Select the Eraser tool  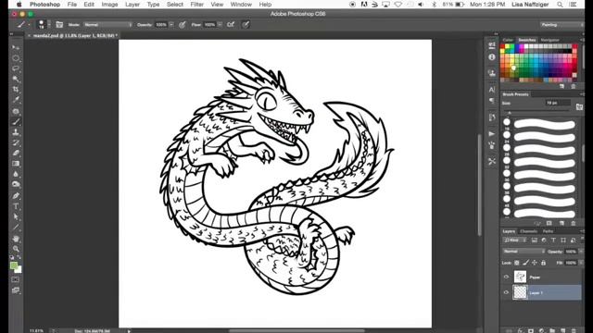(16, 154)
